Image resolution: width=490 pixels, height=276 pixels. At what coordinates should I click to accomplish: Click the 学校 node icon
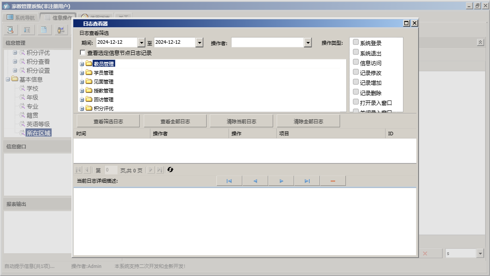(22, 88)
